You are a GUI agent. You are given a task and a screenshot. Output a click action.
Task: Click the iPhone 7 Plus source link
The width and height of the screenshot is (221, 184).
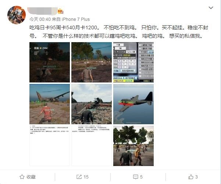[76, 19]
